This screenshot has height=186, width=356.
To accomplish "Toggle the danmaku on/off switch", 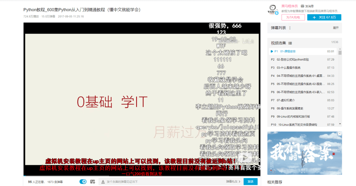I will [83, 182].
